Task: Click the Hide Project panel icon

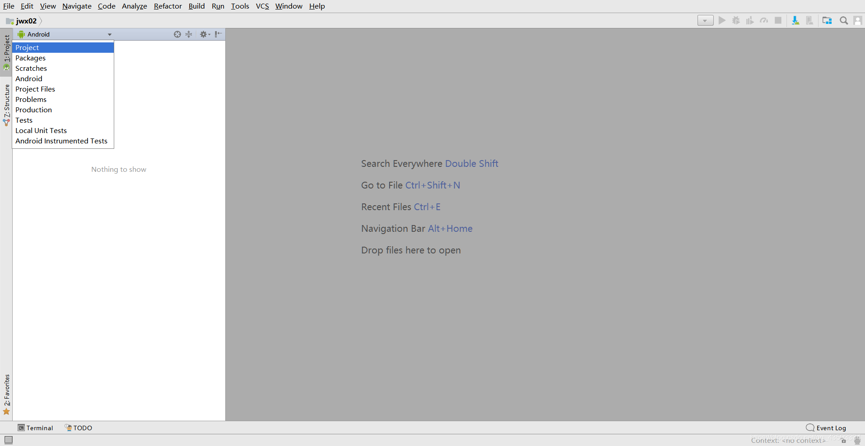Action: [x=219, y=34]
